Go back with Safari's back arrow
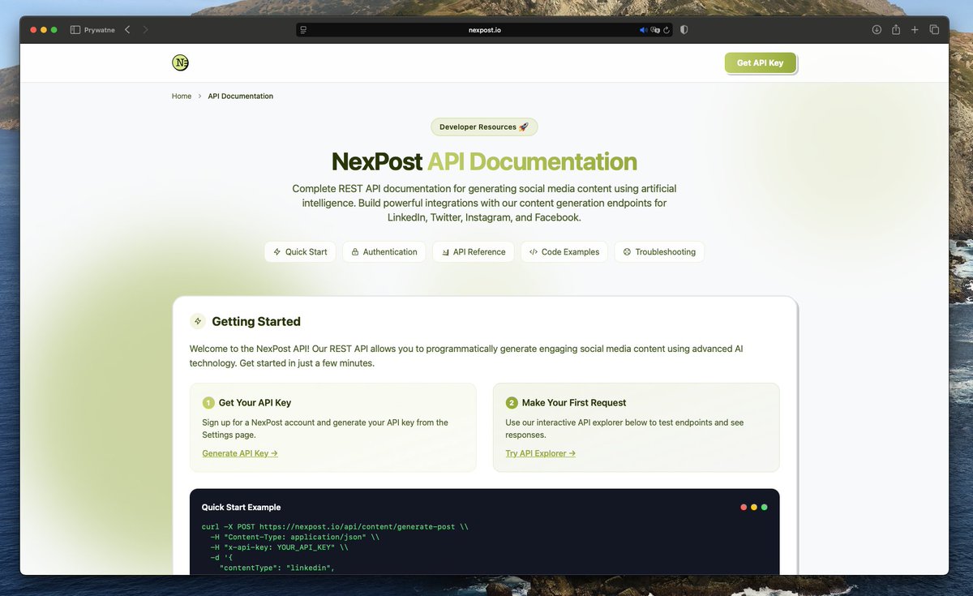Viewport: 973px width, 596px height. click(127, 30)
